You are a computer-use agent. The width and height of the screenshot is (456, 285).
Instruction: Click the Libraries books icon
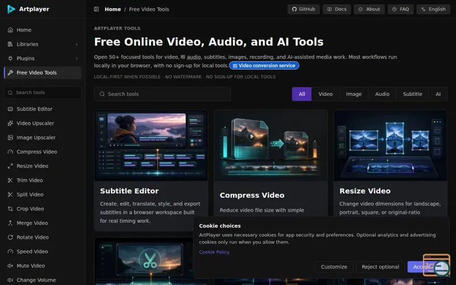click(10, 44)
